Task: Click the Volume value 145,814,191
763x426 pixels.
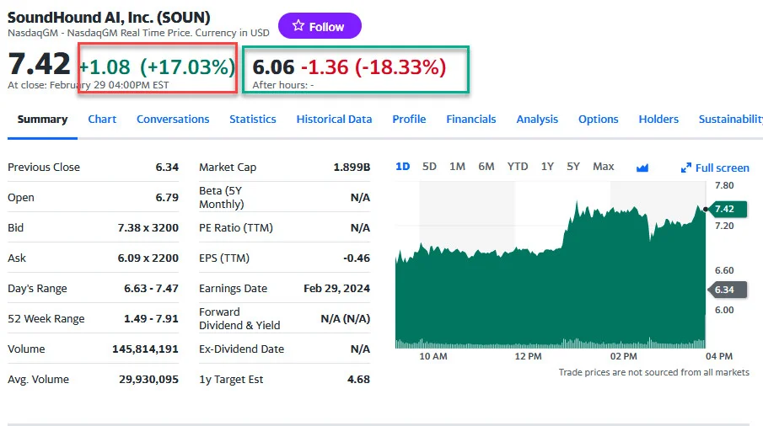Action: [145, 349]
